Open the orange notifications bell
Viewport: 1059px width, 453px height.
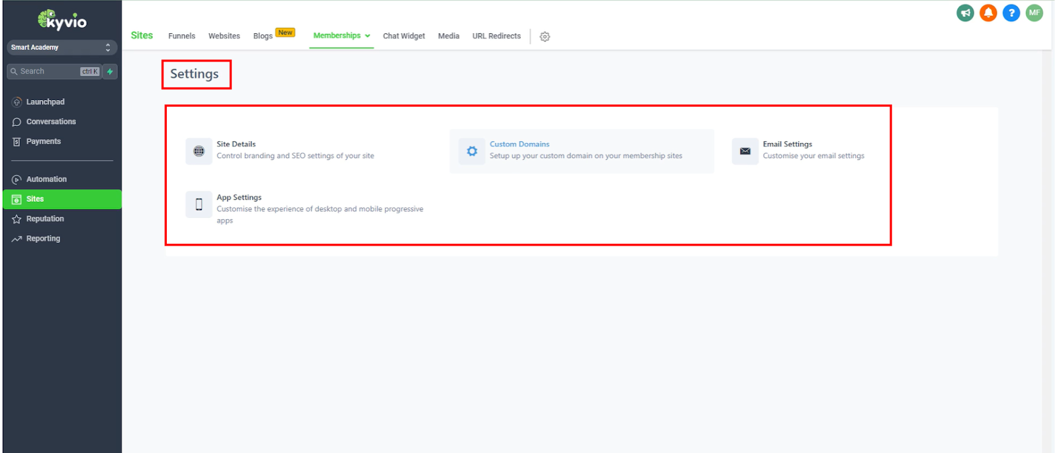[988, 13]
